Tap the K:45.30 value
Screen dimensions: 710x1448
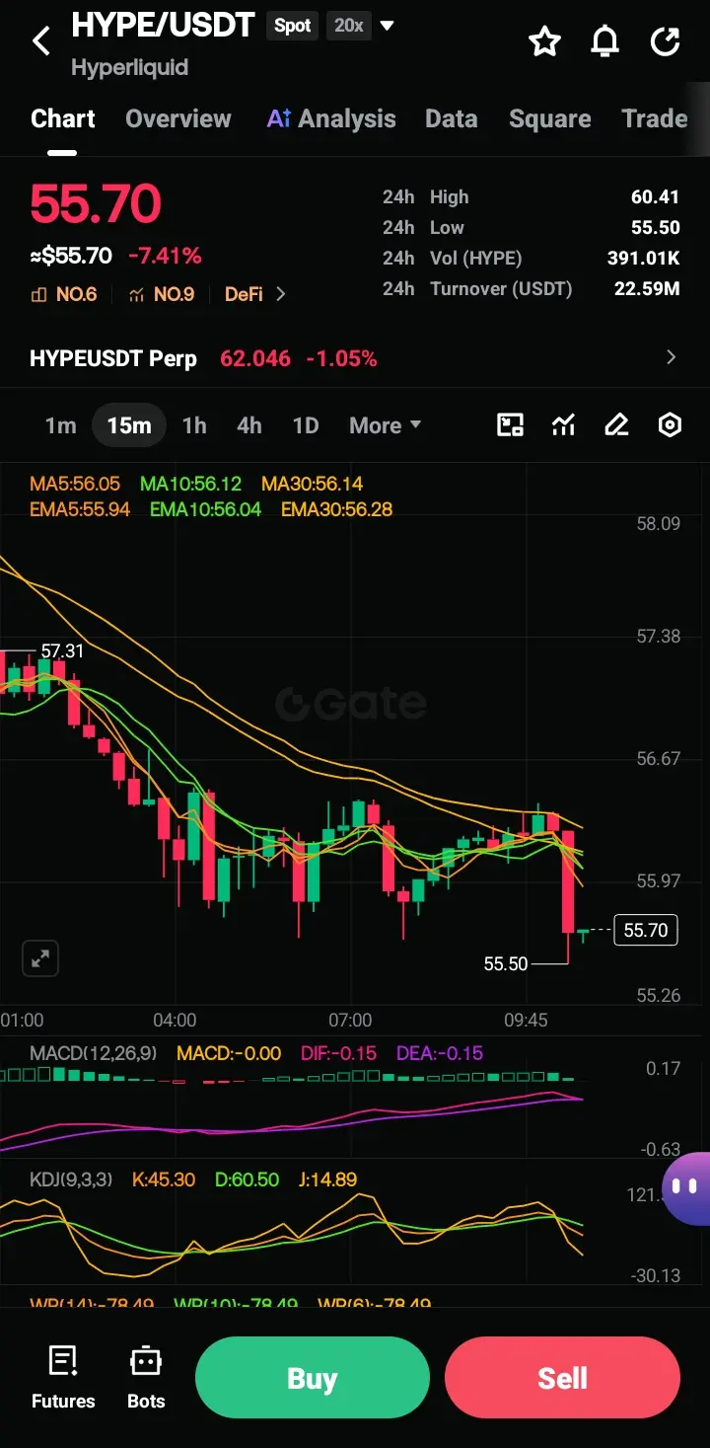[163, 1180]
